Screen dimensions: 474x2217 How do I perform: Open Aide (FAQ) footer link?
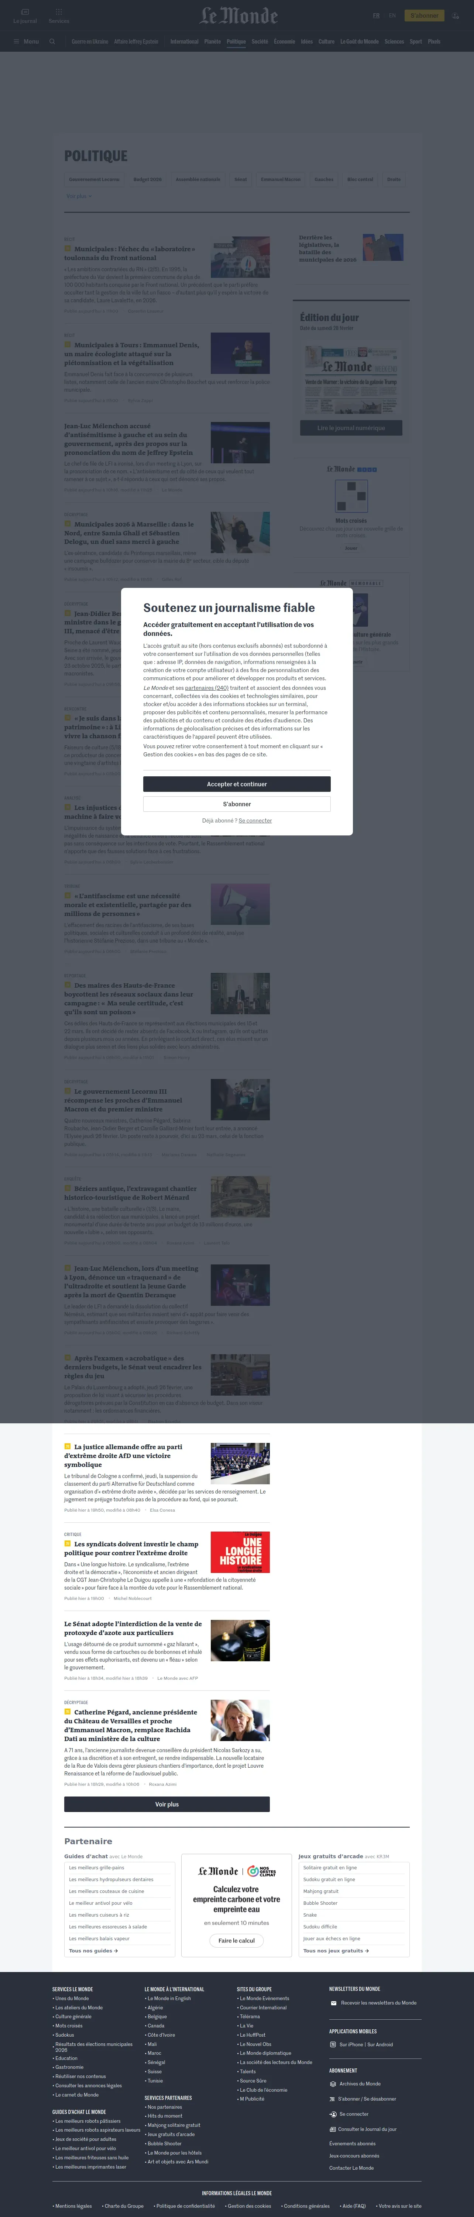[x=354, y=2206]
